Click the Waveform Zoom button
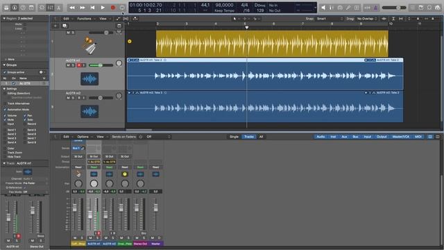This screenshot has width=444, height=250. [x=384, y=19]
